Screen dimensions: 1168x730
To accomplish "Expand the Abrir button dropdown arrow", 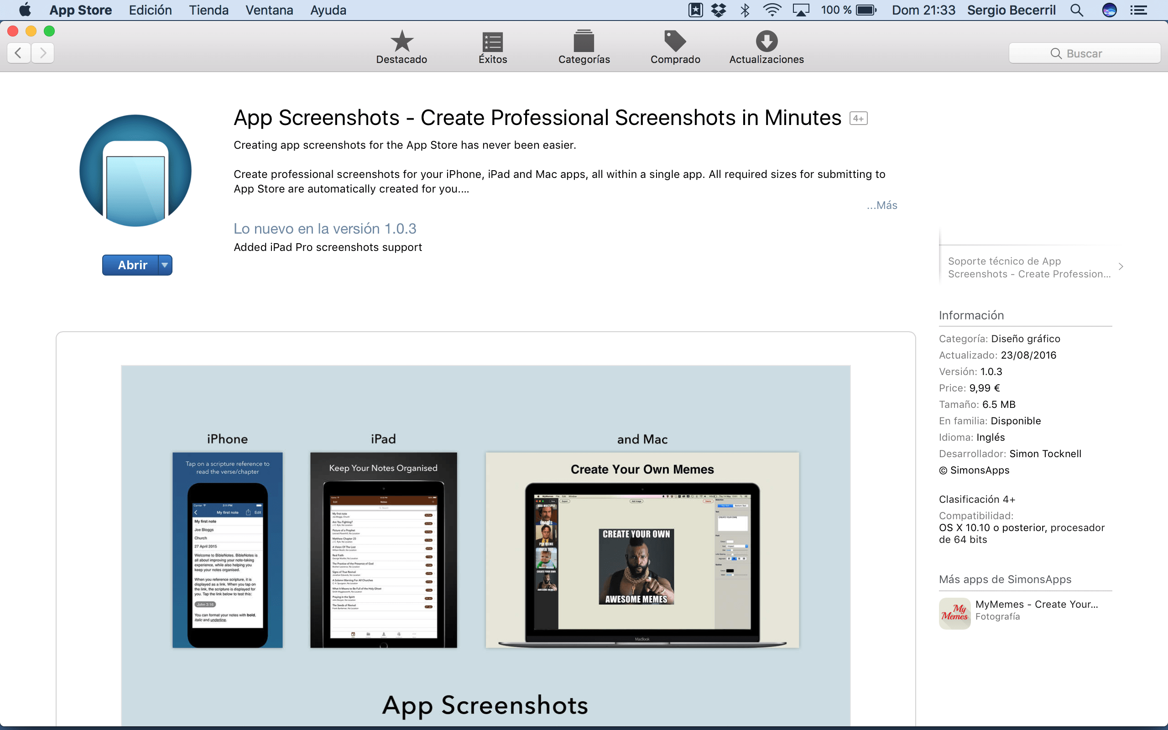I will click(x=165, y=265).
